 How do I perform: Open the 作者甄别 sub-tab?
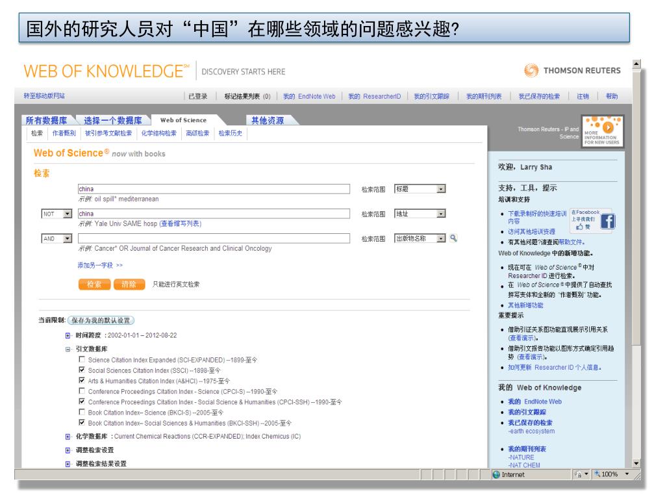(x=64, y=133)
